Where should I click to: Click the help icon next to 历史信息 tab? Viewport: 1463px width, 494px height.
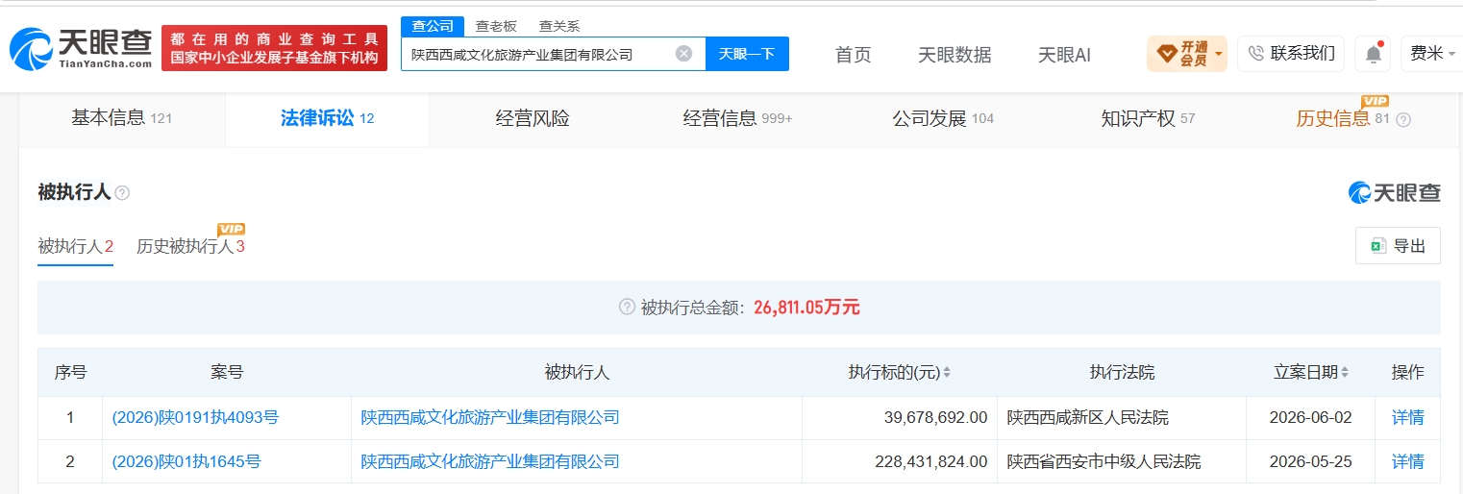(x=1403, y=120)
